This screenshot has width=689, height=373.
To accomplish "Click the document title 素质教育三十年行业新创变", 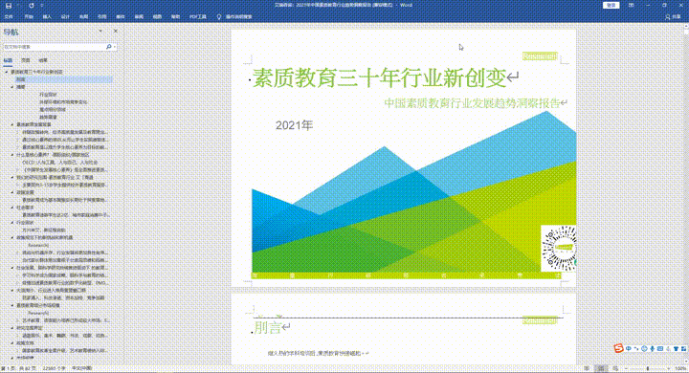I will click(x=380, y=78).
